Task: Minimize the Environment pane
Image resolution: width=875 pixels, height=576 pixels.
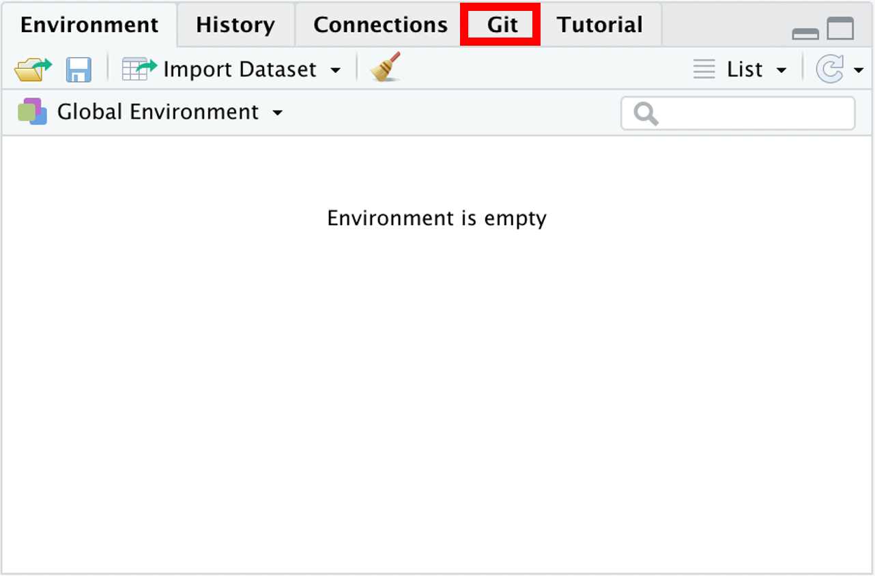Action: point(805,33)
